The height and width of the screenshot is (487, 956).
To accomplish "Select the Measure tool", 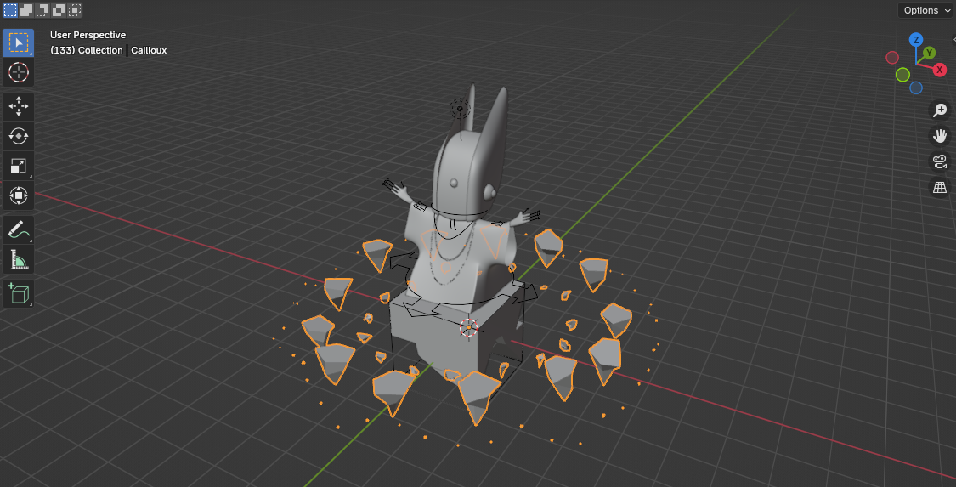I will point(19,260).
